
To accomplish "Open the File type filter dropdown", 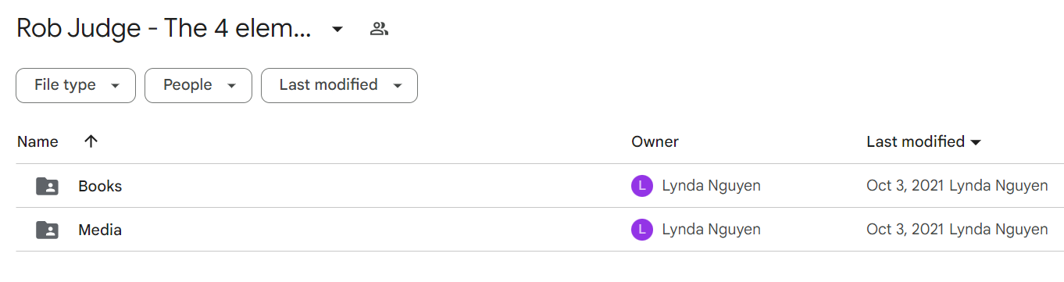I will coord(76,85).
